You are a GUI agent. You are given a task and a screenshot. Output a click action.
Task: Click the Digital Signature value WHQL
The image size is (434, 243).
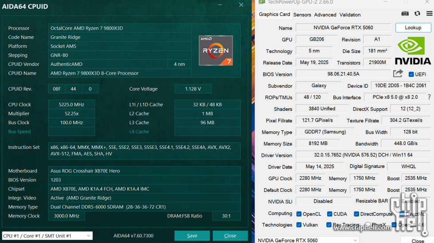[409, 166]
